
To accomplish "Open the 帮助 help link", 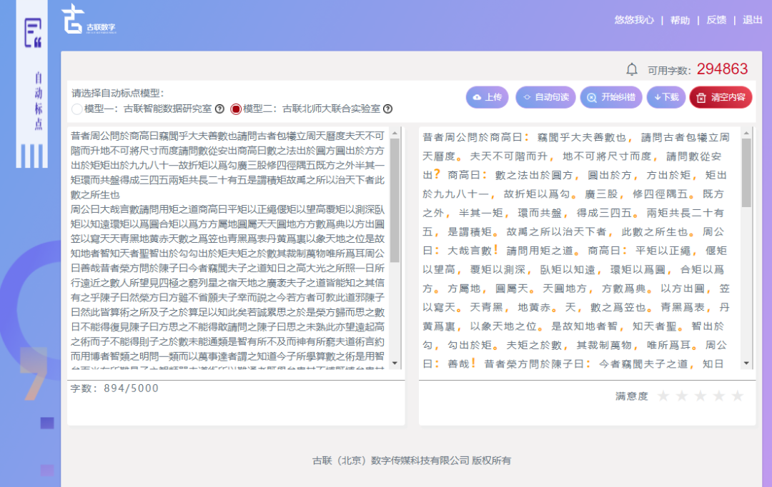I will [x=680, y=20].
